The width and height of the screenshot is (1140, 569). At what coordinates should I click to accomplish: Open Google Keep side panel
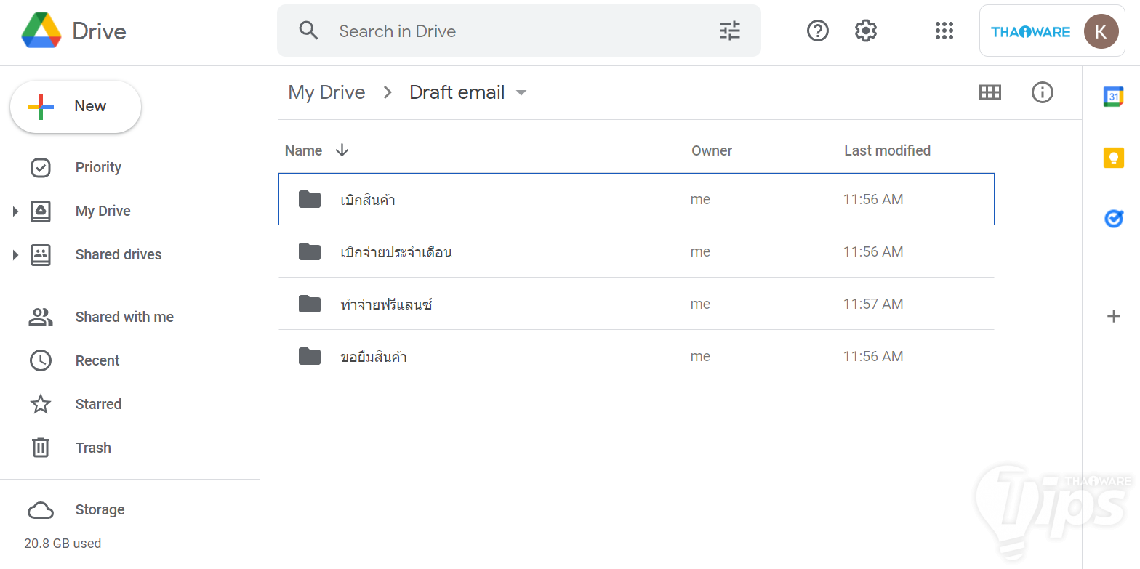[x=1113, y=158]
